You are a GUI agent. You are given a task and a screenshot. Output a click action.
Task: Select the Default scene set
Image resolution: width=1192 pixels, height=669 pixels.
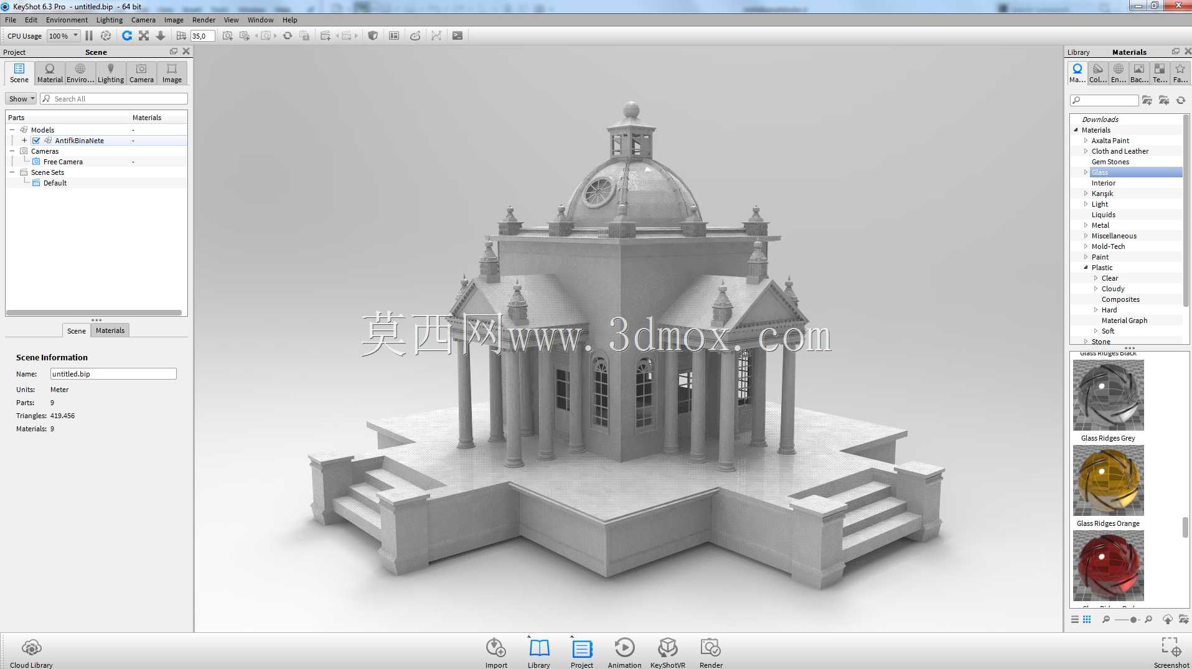tap(55, 183)
